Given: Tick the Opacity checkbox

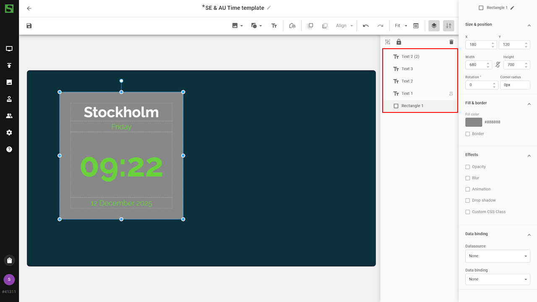Looking at the screenshot, I should pos(468,167).
